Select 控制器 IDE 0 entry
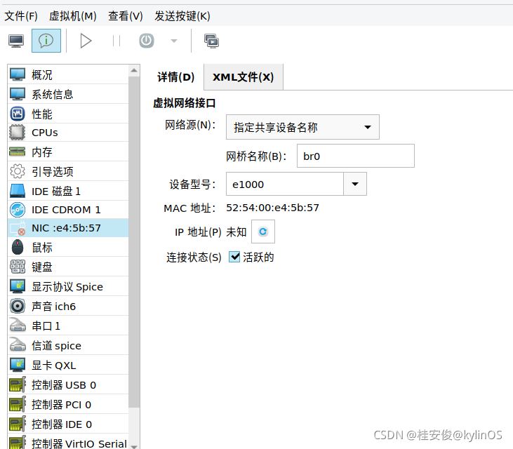The width and height of the screenshot is (513, 449). (x=68, y=424)
